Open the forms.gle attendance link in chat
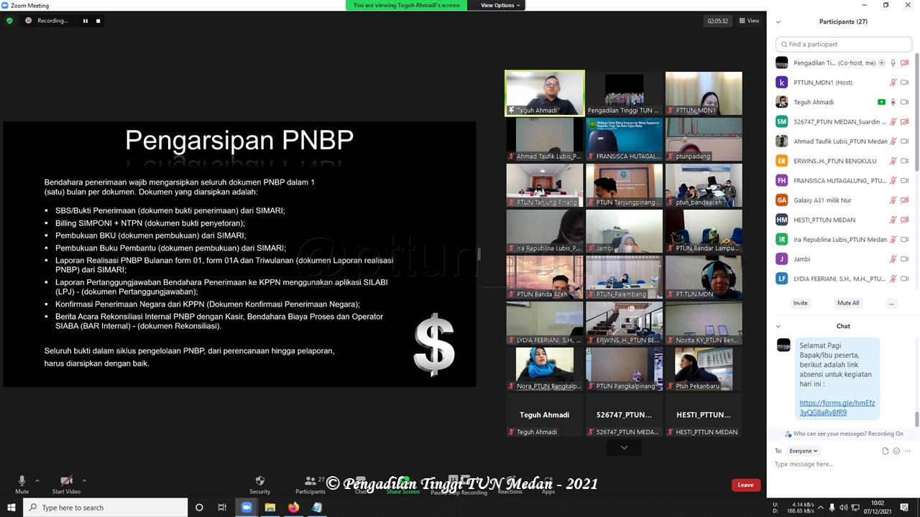Screen dimensions: 920x517 (837, 408)
